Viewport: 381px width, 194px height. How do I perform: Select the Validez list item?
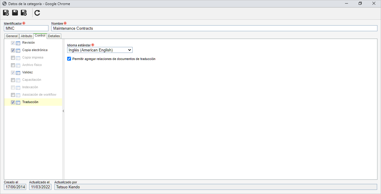click(x=33, y=72)
